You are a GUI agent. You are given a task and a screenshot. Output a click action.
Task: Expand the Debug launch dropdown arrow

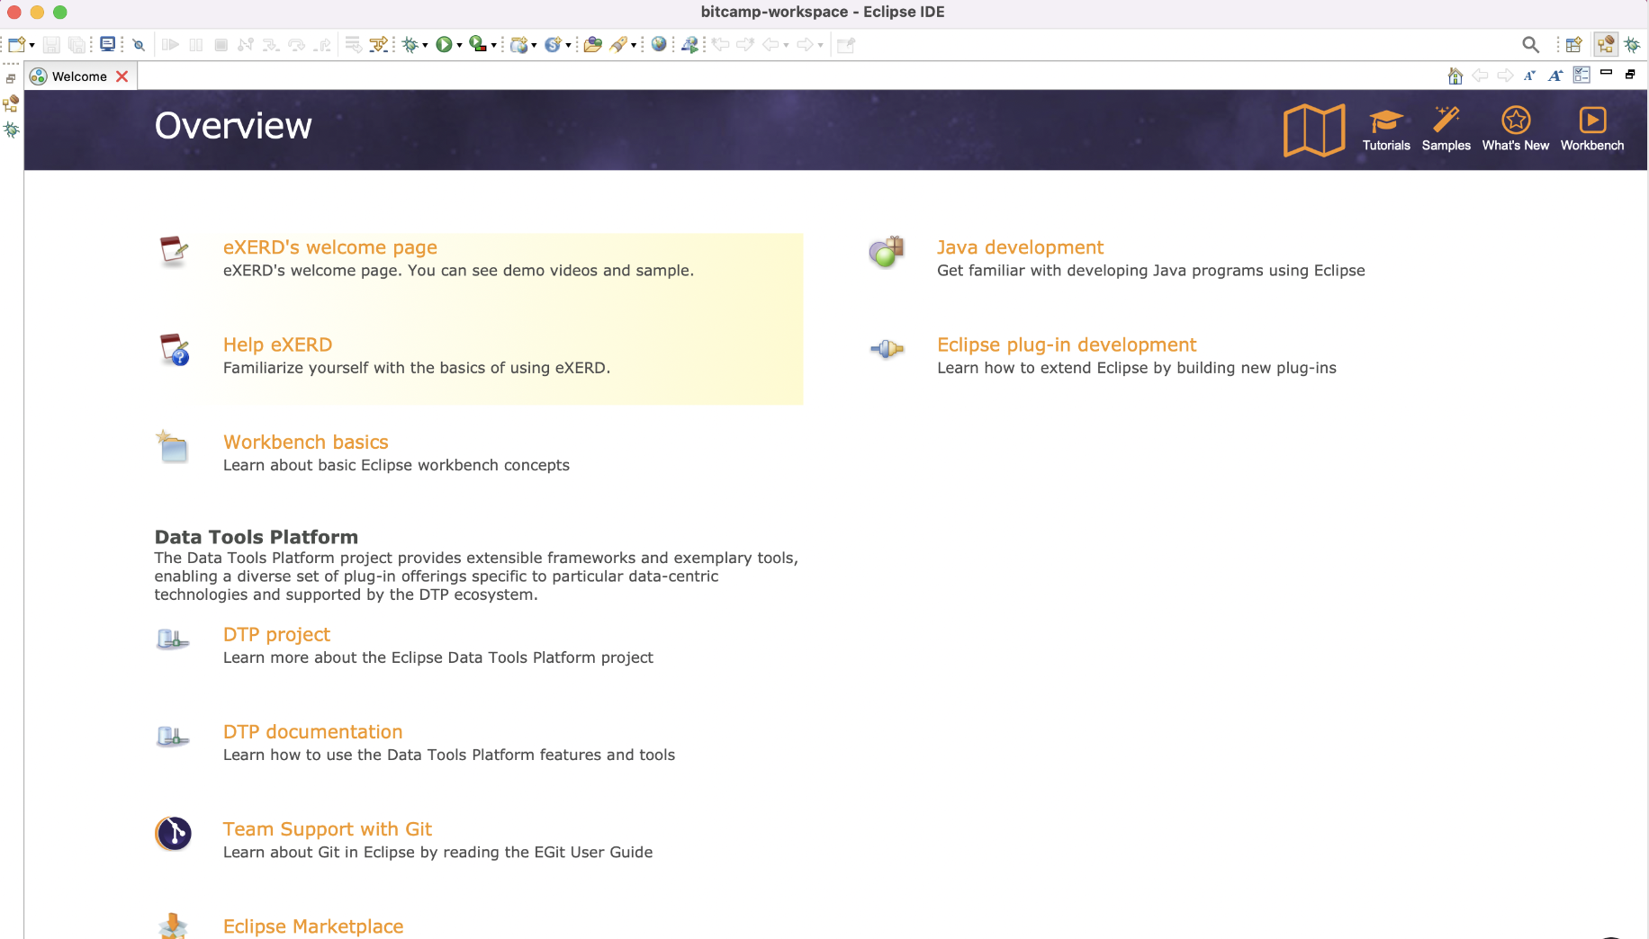pos(425,45)
